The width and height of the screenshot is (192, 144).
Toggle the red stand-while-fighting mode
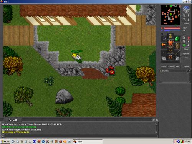189,38
